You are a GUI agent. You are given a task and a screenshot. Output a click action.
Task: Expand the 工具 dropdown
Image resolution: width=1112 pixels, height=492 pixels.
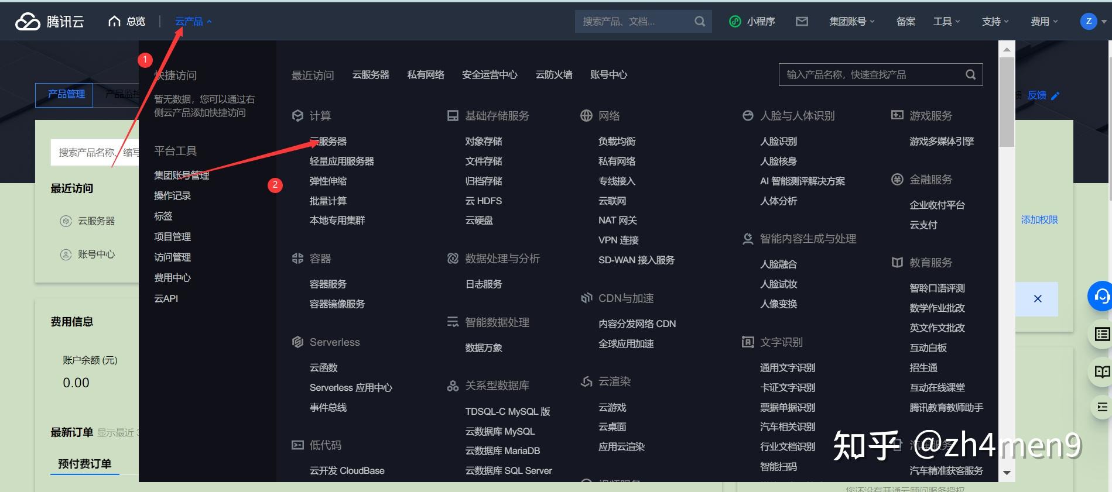(946, 22)
